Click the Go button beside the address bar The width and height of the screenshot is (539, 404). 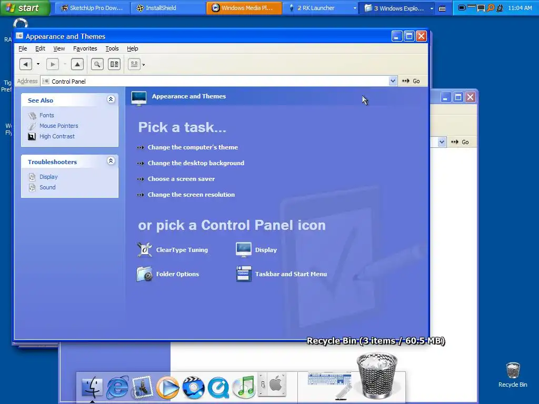pos(411,81)
